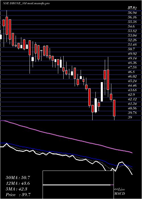Click the 56.16 price axis label
Viewport: 142px width, 199px height.
pos(132,17)
